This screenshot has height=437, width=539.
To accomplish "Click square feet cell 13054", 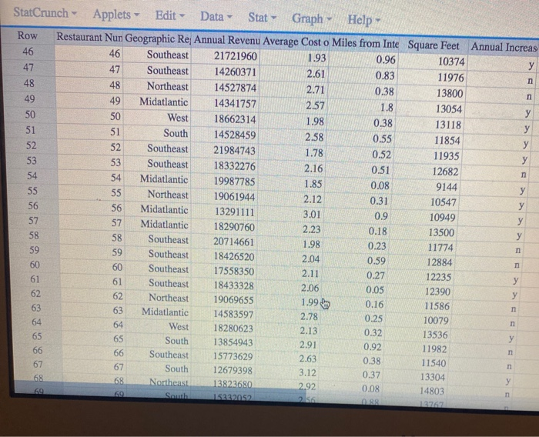I will (449, 109).
